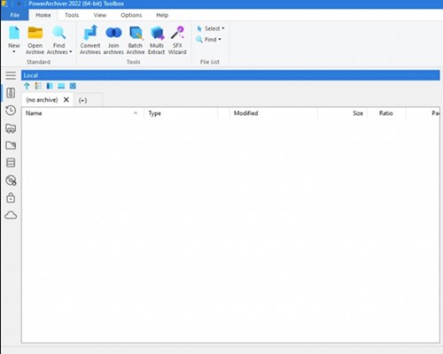Launch the Join archives tool
Screen dimensions: 443x354
(x=113, y=40)
